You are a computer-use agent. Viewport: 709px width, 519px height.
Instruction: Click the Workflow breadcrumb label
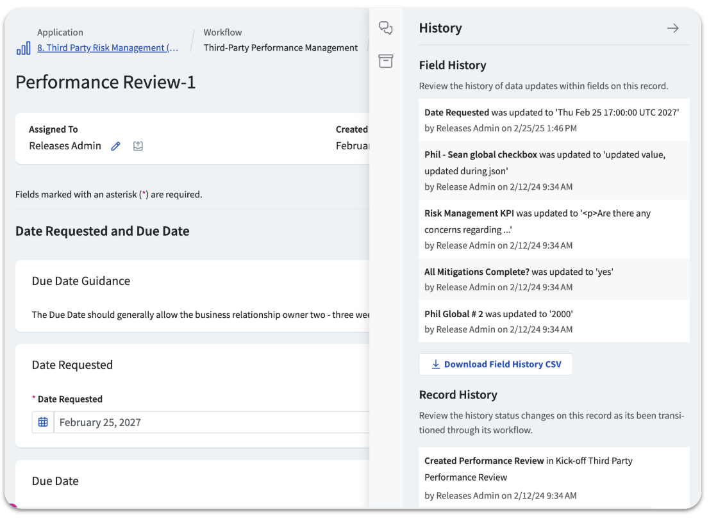coord(222,32)
